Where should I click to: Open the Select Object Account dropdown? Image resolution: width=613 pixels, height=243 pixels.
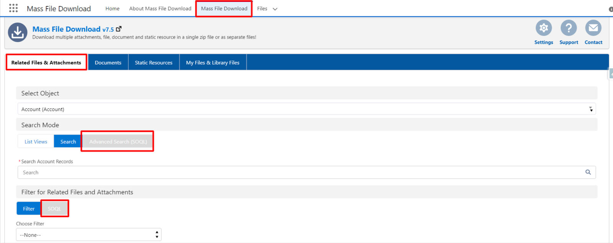point(306,109)
